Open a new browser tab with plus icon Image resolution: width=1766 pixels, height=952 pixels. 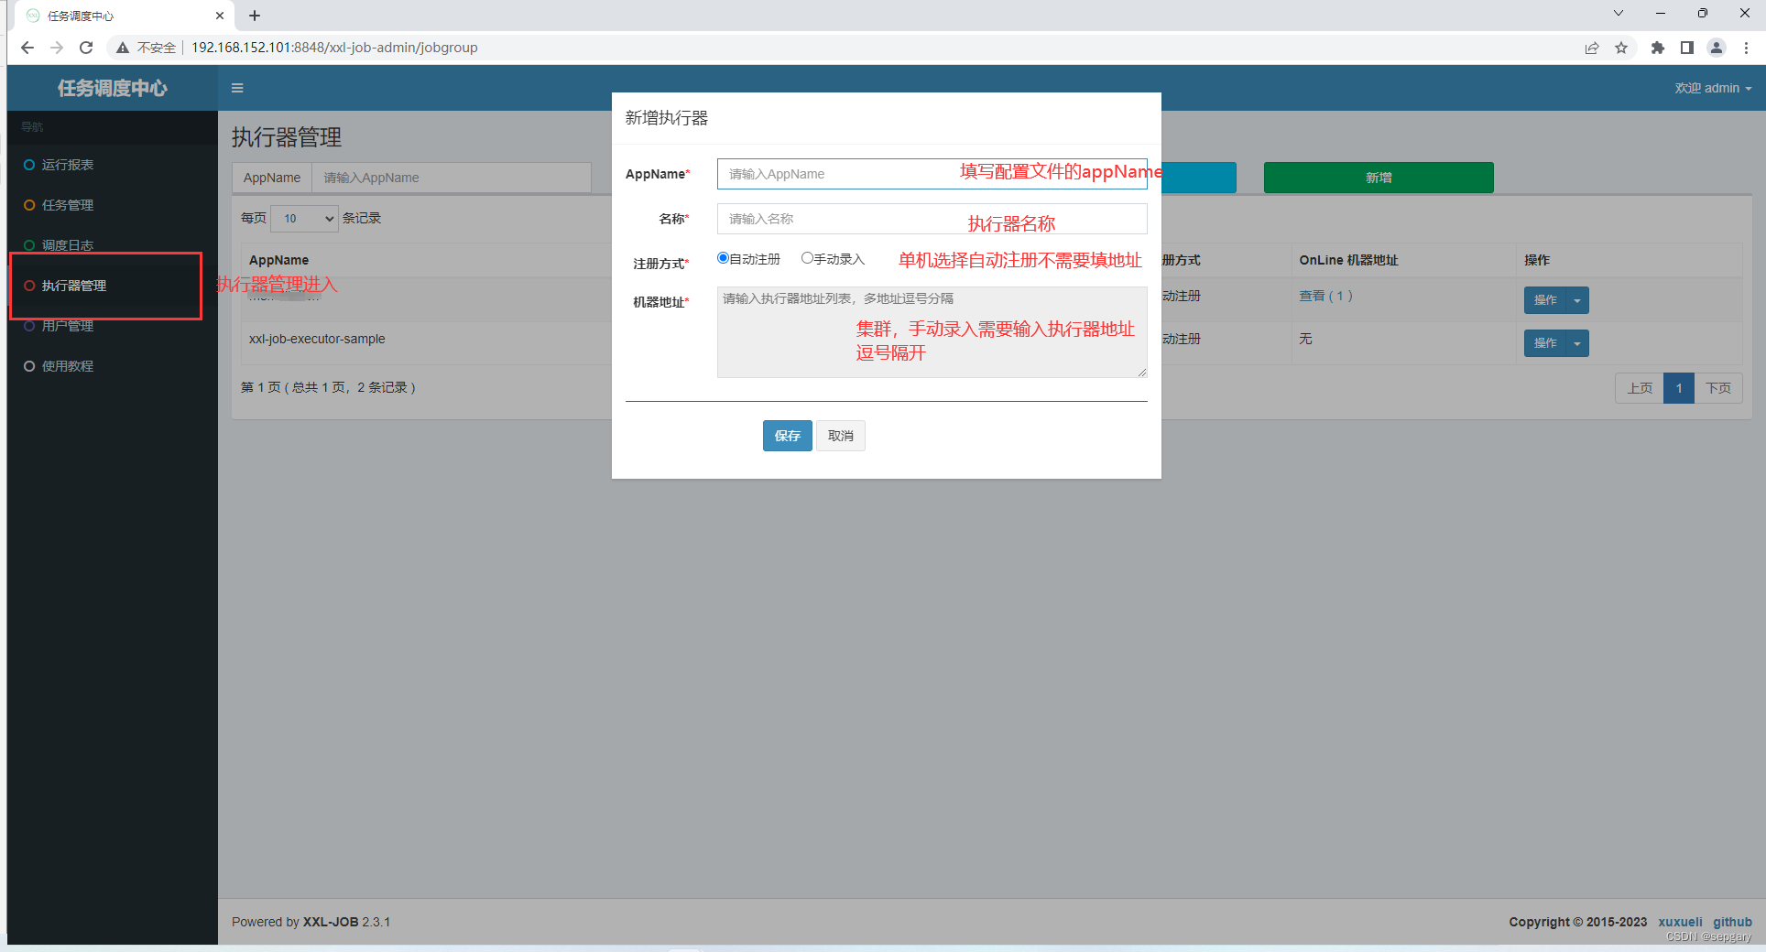255,16
